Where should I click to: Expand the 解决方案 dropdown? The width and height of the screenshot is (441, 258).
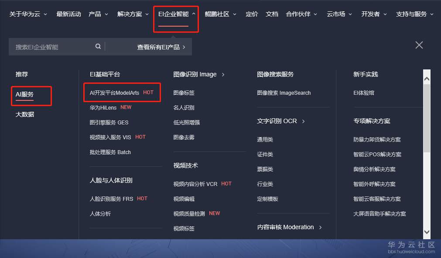click(x=133, y=14)
